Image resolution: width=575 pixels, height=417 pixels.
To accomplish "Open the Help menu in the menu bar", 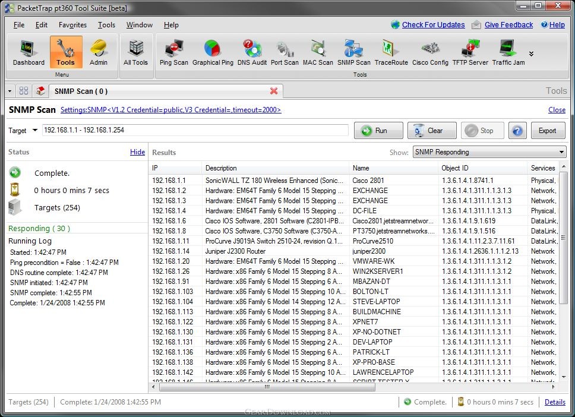I will (x=171, y=25).
